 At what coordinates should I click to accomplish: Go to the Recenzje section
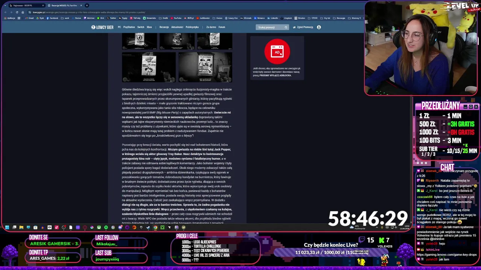coord(164,27)
